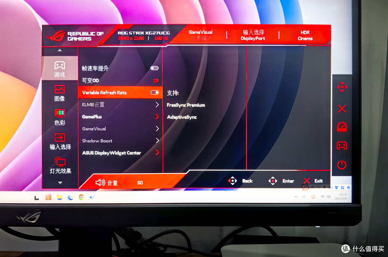Screen dimensions: 388x257
Task: Click the ROG STRIX XG27UCG model name
Action: (144, 33)
